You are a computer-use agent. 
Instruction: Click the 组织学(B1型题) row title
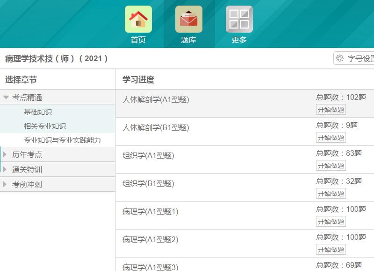pyautogui.click(x=148, y=183)
